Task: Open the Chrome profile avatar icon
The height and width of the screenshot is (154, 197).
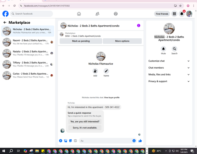Action: (188, 6)
